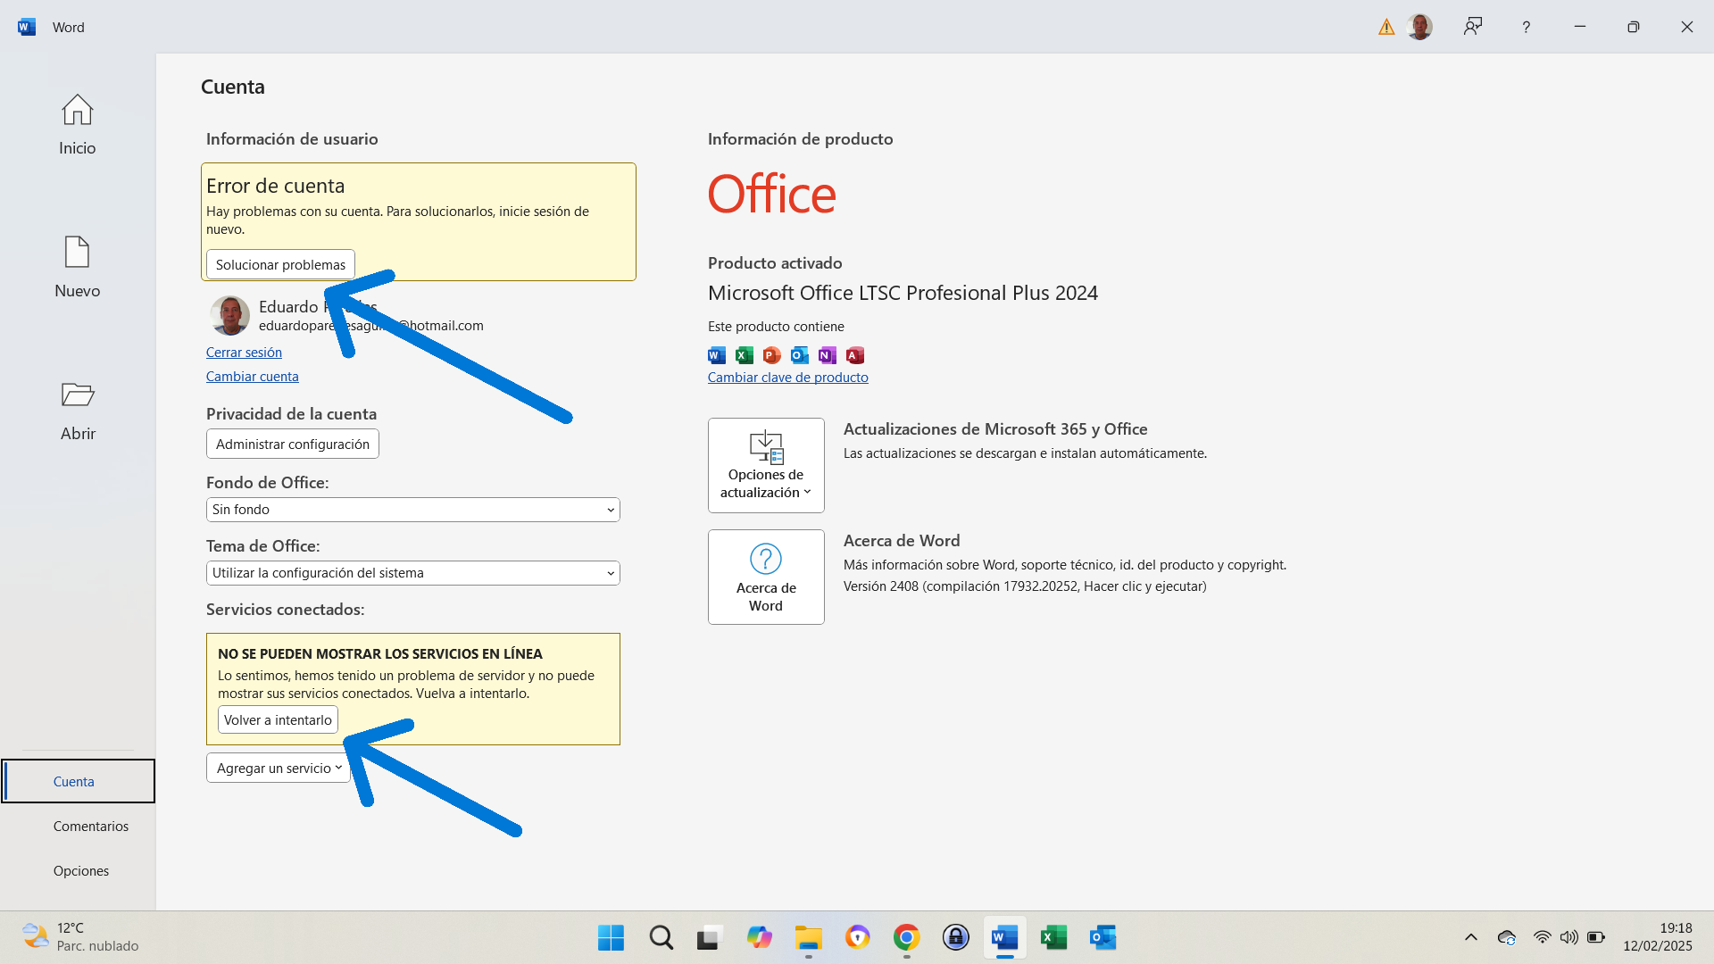The width and height of the screenshot is (1714, 964).
Task: Open Acerca de Word button
Action: (766, 577)
